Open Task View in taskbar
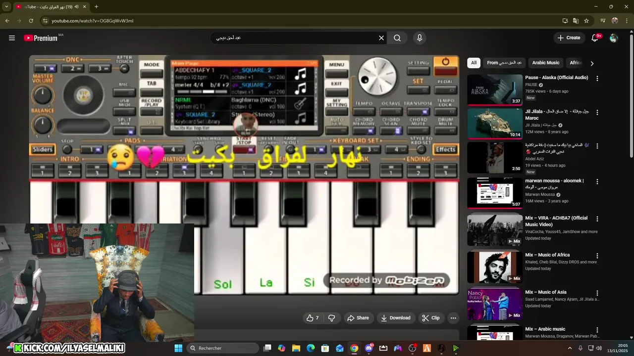 tap(267, 348)
